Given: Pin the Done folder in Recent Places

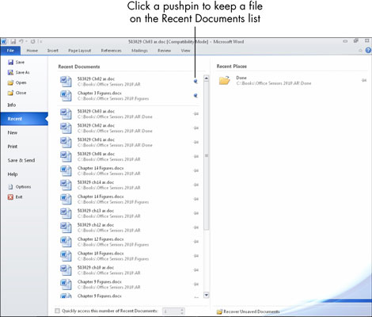Looking at the screenshot, I should pyautogui.click(x=364, y=80).
